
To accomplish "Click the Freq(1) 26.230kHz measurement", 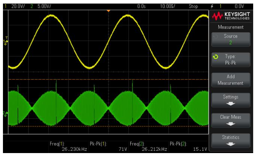I will click(68, 146).
